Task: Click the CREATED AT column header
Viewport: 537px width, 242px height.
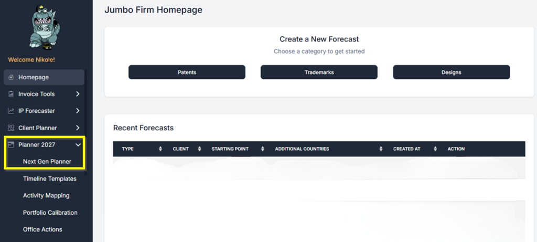Action: tap(407, 149)
